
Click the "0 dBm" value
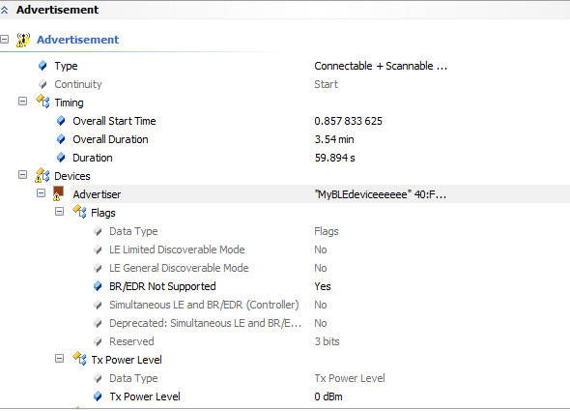click(x=328, y=396)
